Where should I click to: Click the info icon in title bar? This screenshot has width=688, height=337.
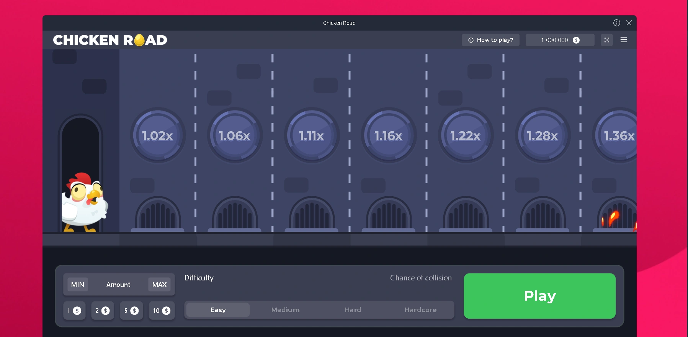click(616, 23)
